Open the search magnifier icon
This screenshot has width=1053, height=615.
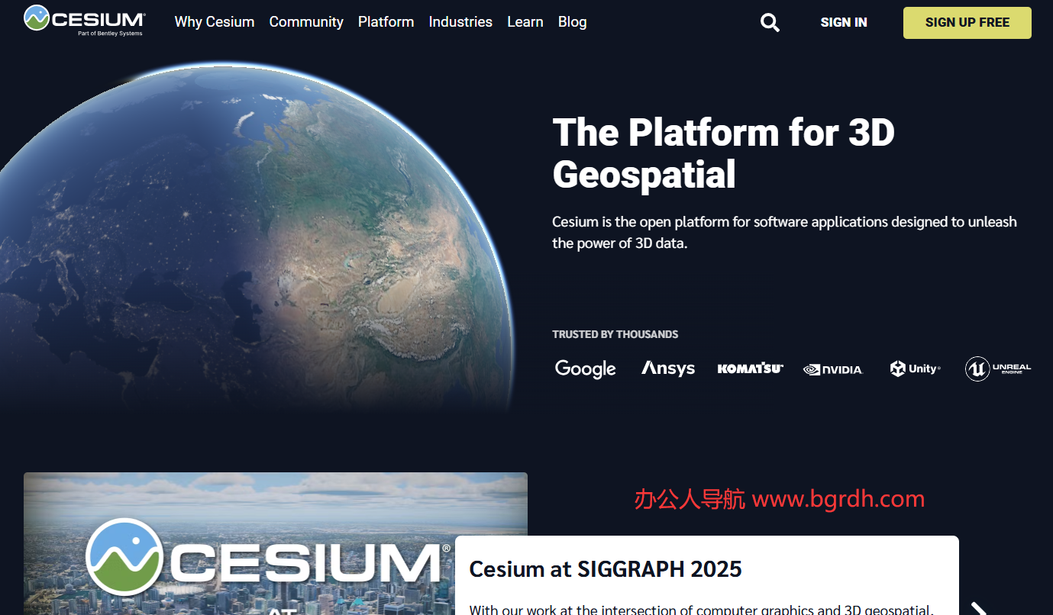tap(770, 23)
